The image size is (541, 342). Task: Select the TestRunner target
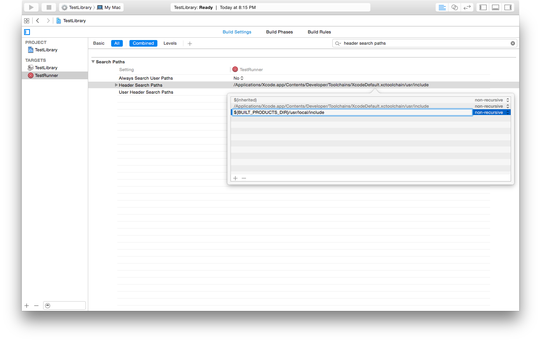pos(55,75)
